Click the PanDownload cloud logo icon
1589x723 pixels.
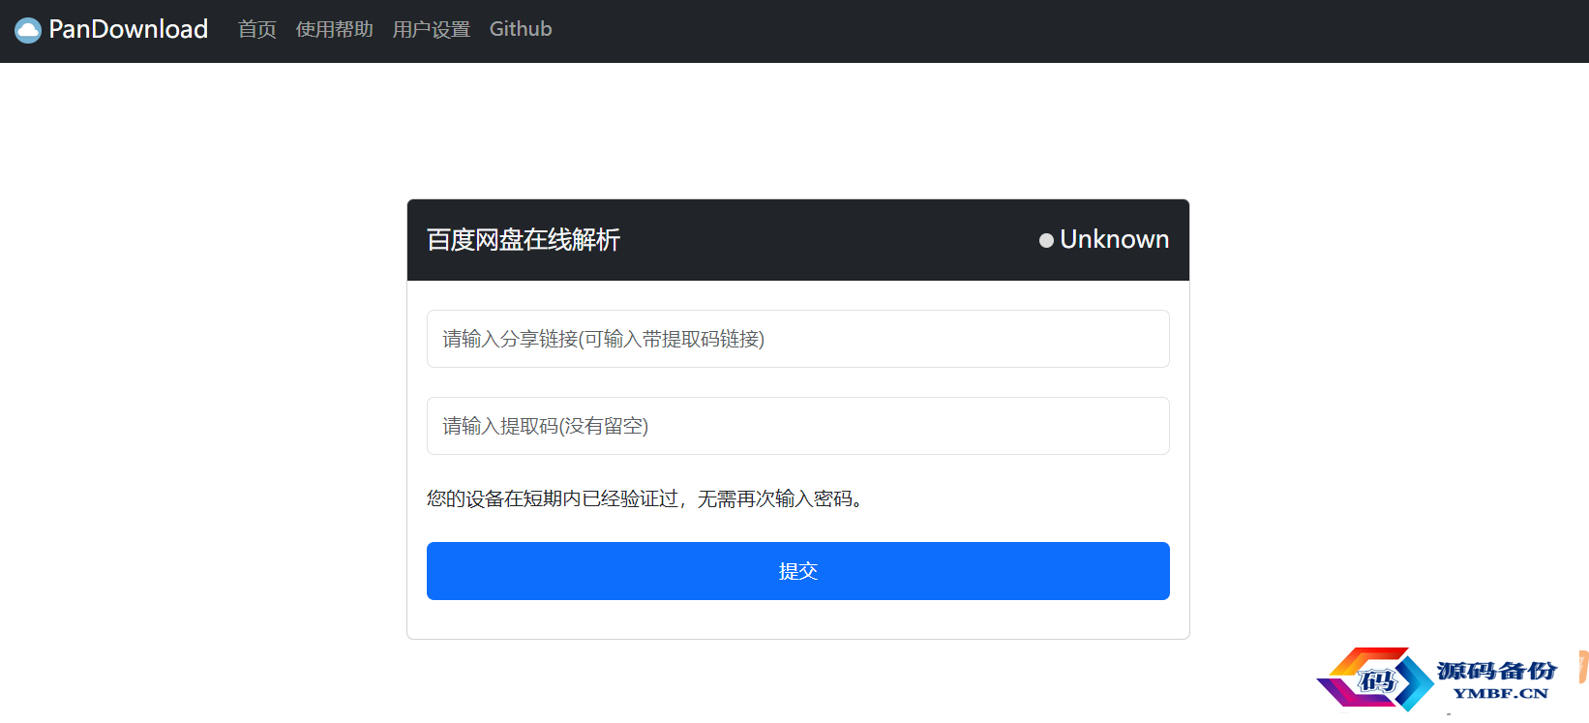click(28, 30)
